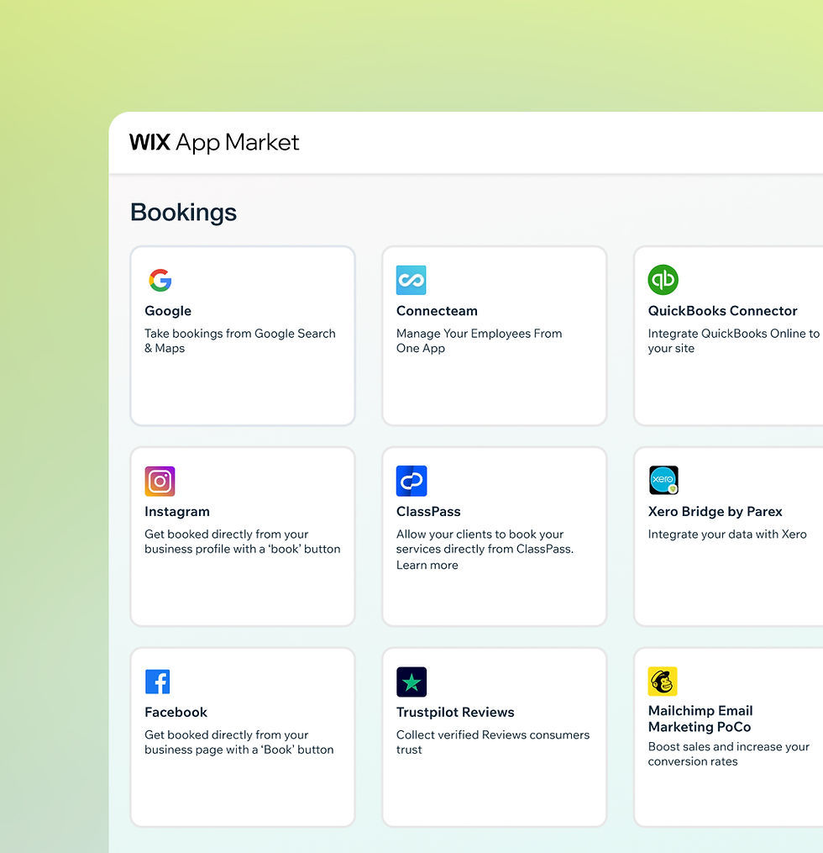Screen dimensions: 823x853
Task: Click the QuickBooks Connector icon
Action: coord(663,280)
